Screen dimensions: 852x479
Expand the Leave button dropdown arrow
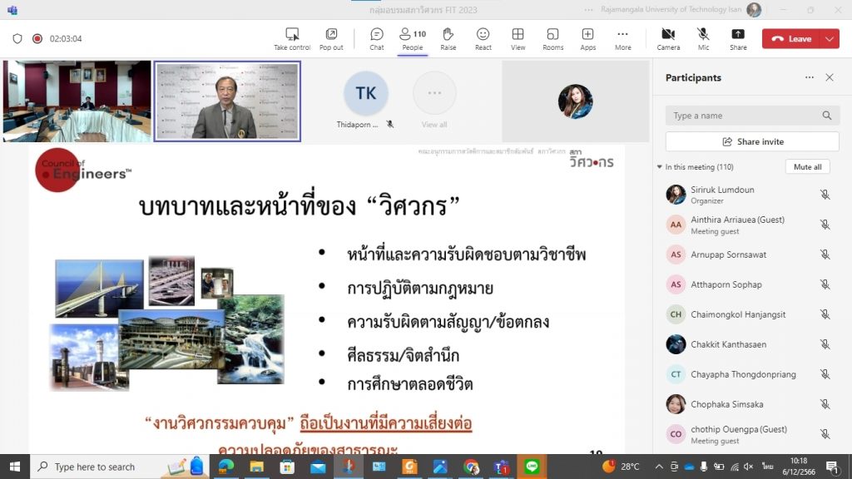click(830, 39)
